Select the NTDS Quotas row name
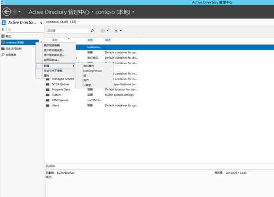The image size is (274, 197). (x=60, y=84)
